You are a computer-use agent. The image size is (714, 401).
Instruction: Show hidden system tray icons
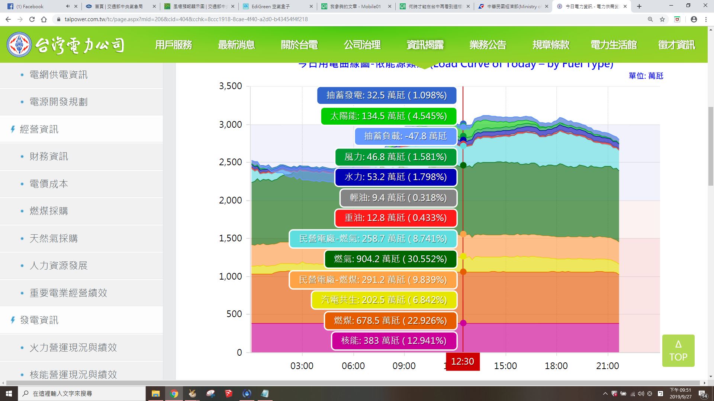(605, 394)
